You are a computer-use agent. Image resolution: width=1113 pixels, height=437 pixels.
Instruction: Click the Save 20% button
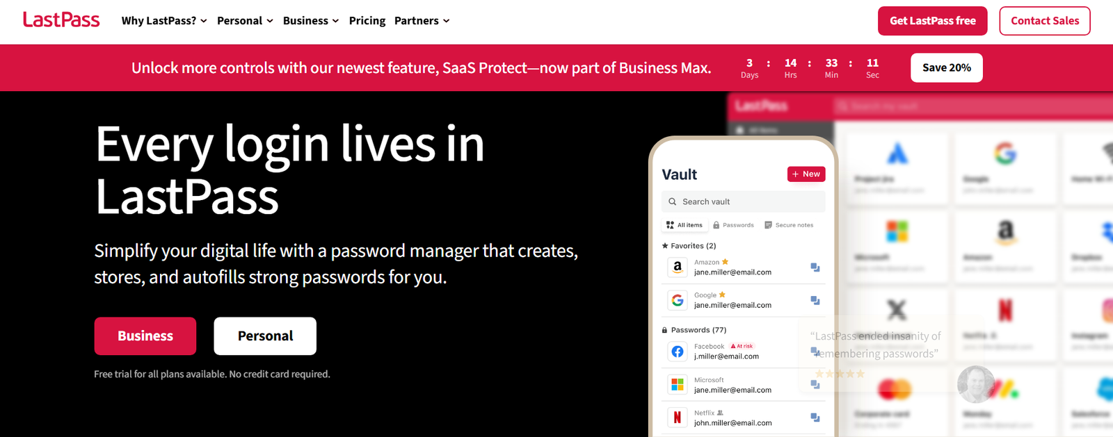946,67
